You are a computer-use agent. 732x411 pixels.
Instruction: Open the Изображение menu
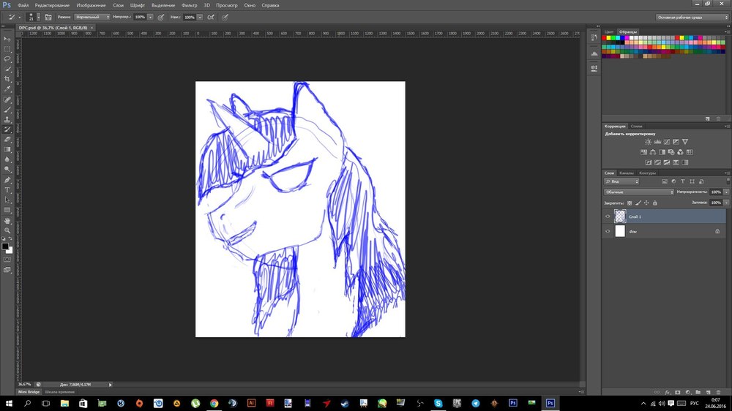coord(91,6)
